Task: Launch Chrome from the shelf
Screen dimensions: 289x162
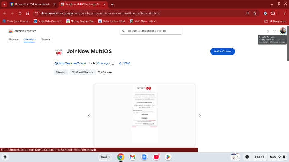Action: click(x=121, y=157)
